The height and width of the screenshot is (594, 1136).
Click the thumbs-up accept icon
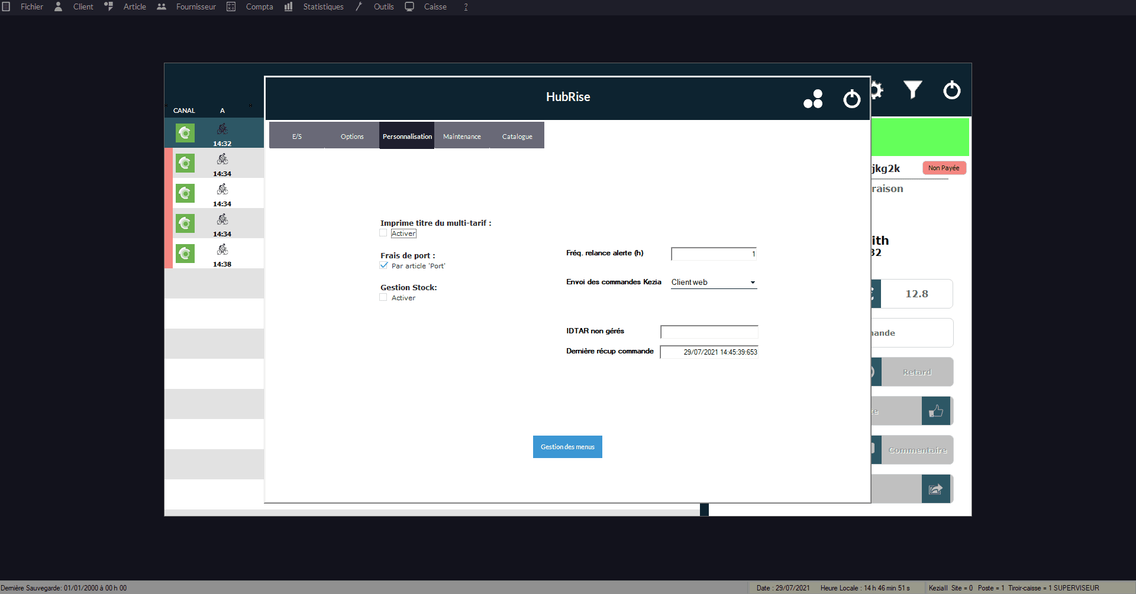(936, 411)
